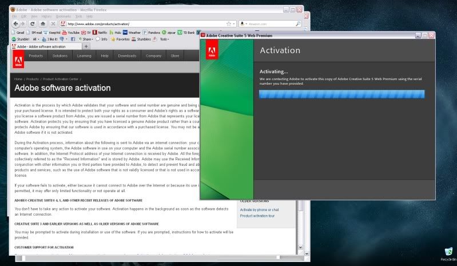This screenshot has height=266, width=457.
Task: Go back using Firefox back arrow
Action: [x=16, y=23]
